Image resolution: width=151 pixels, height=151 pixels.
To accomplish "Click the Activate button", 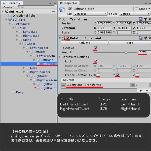I will click(x=84, y=43).
